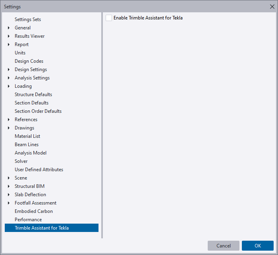Screen dimensions: 278x255
Task: Select Slab Deflection in the tree
Action: point(30,195)
